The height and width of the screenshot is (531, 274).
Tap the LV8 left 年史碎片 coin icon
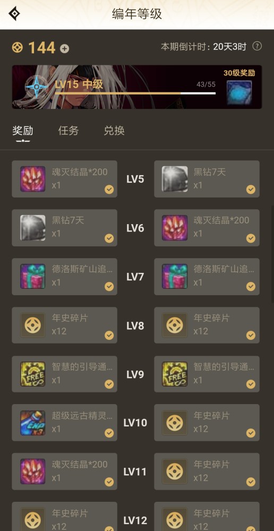pyautogui.click(x=33, y=326)
